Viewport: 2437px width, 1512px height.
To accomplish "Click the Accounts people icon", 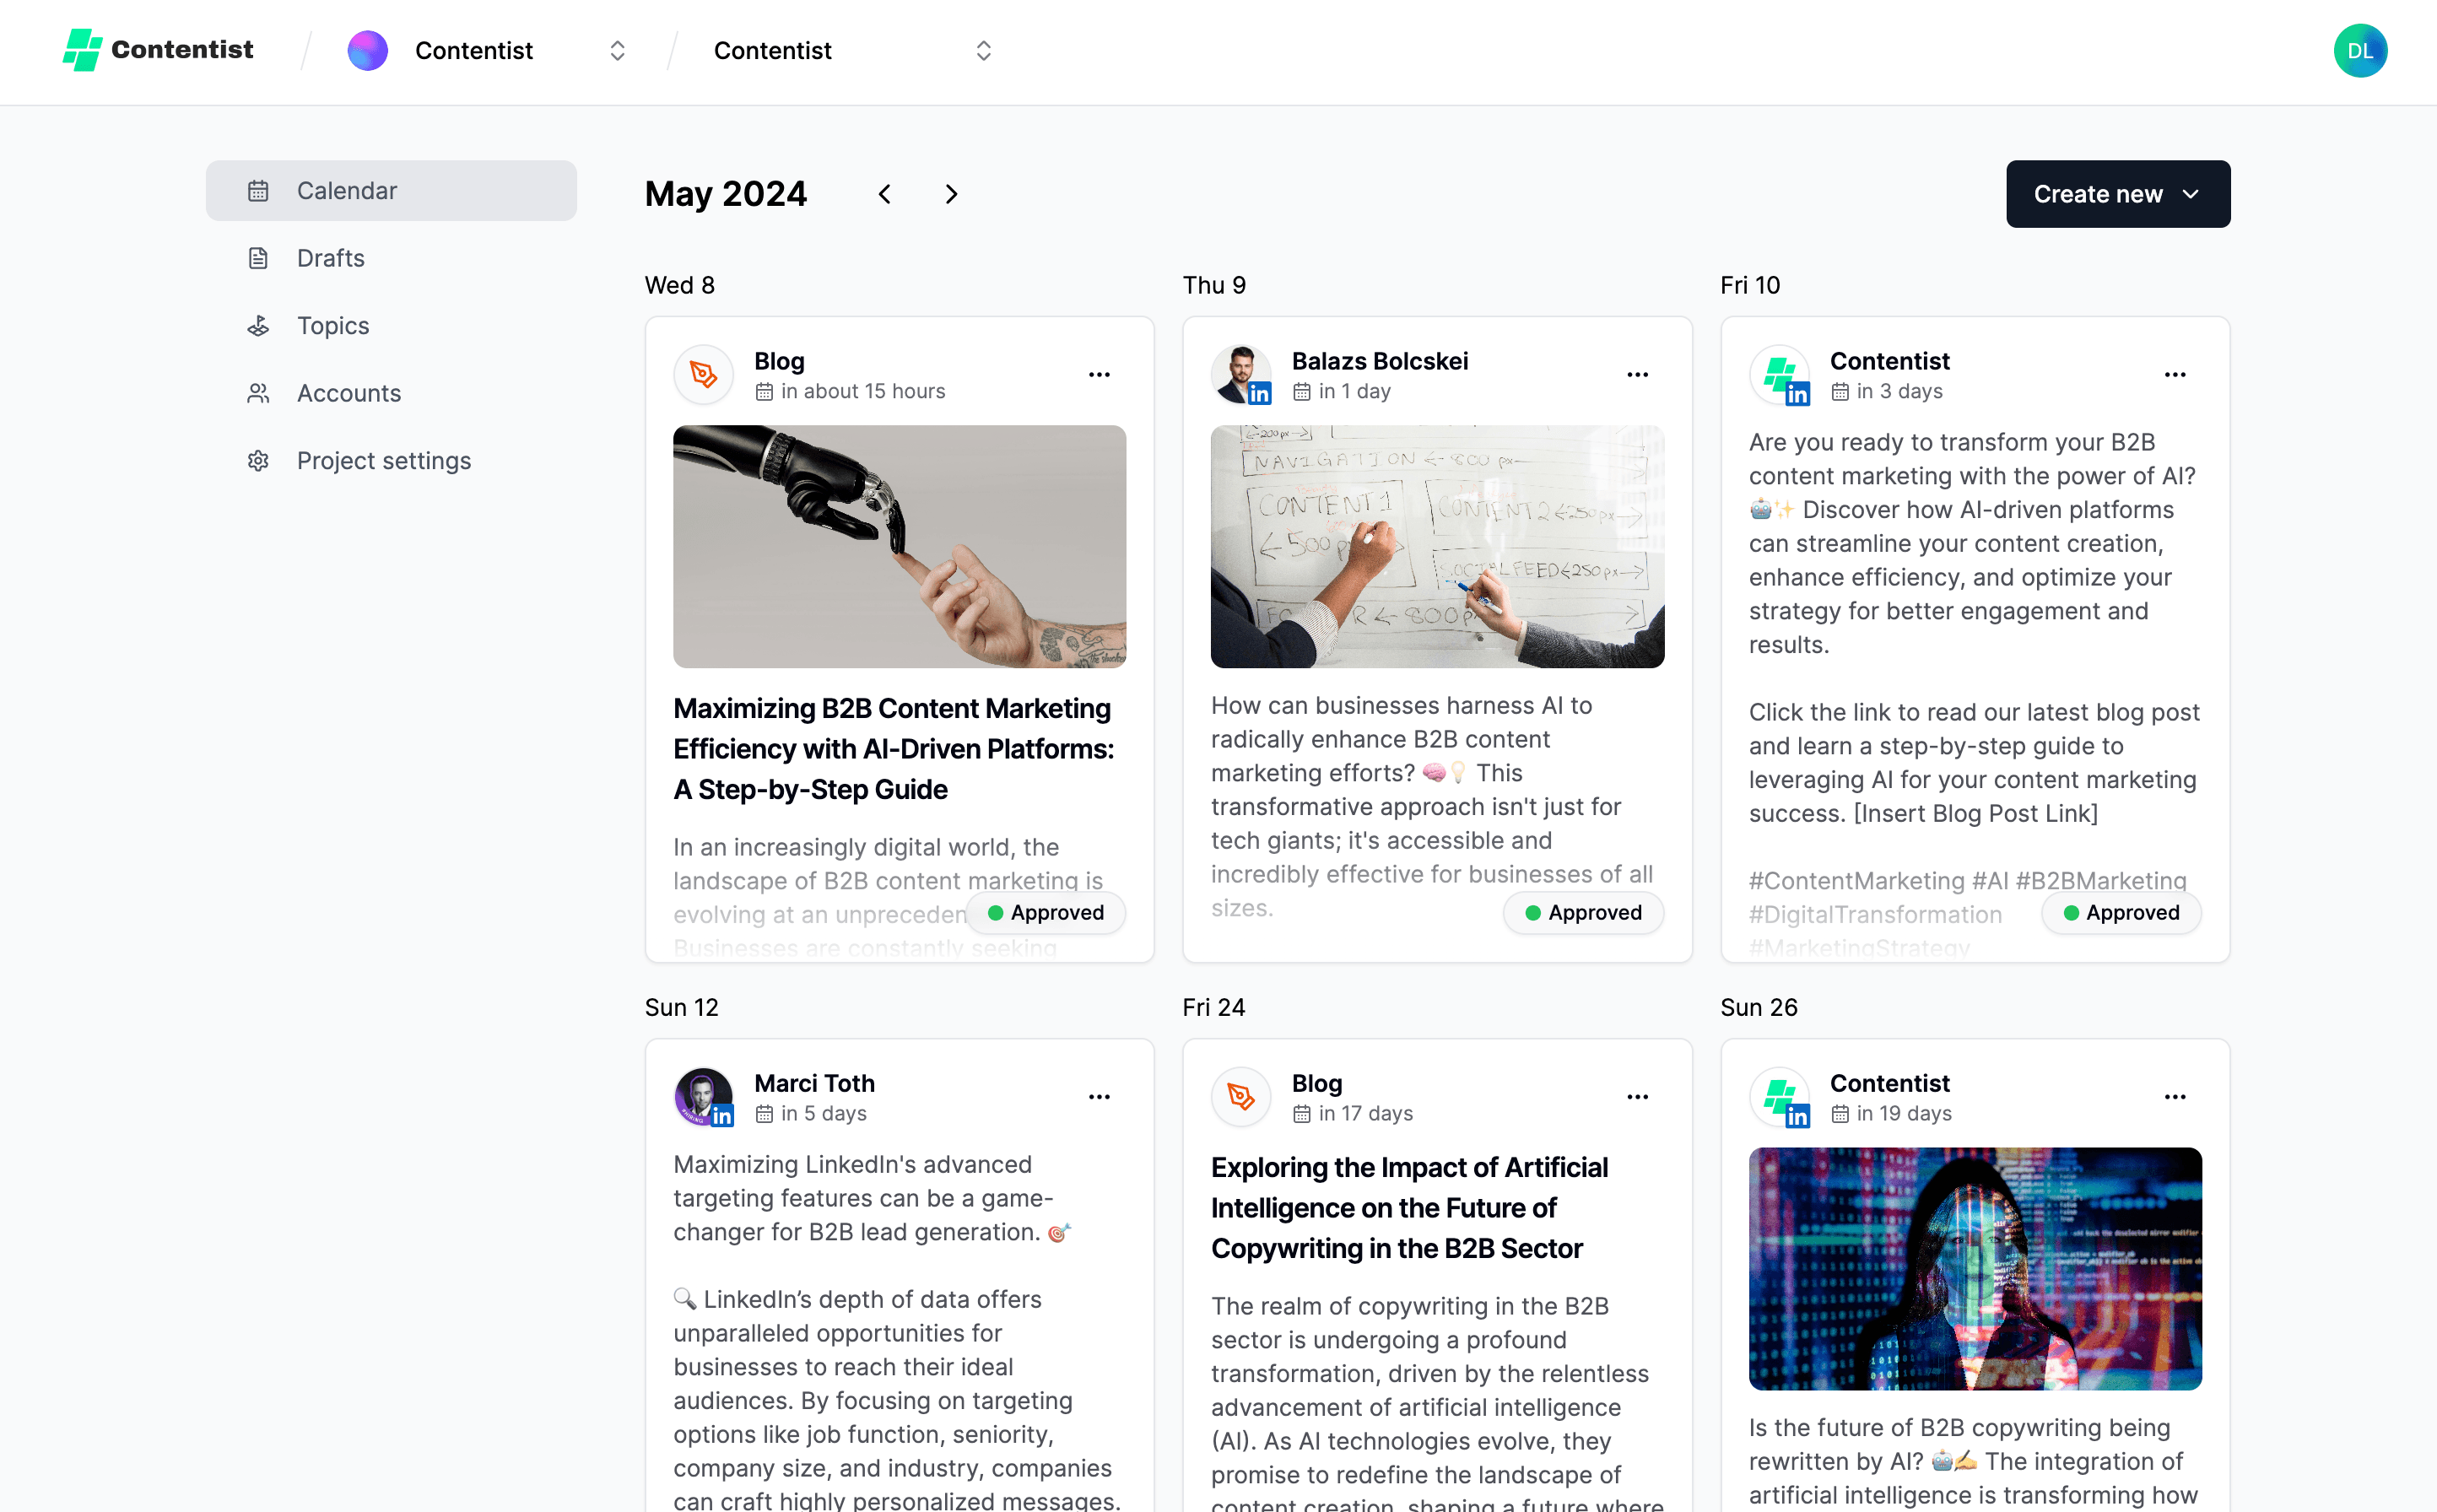I will pyautogui.click(x=258, y=393).
